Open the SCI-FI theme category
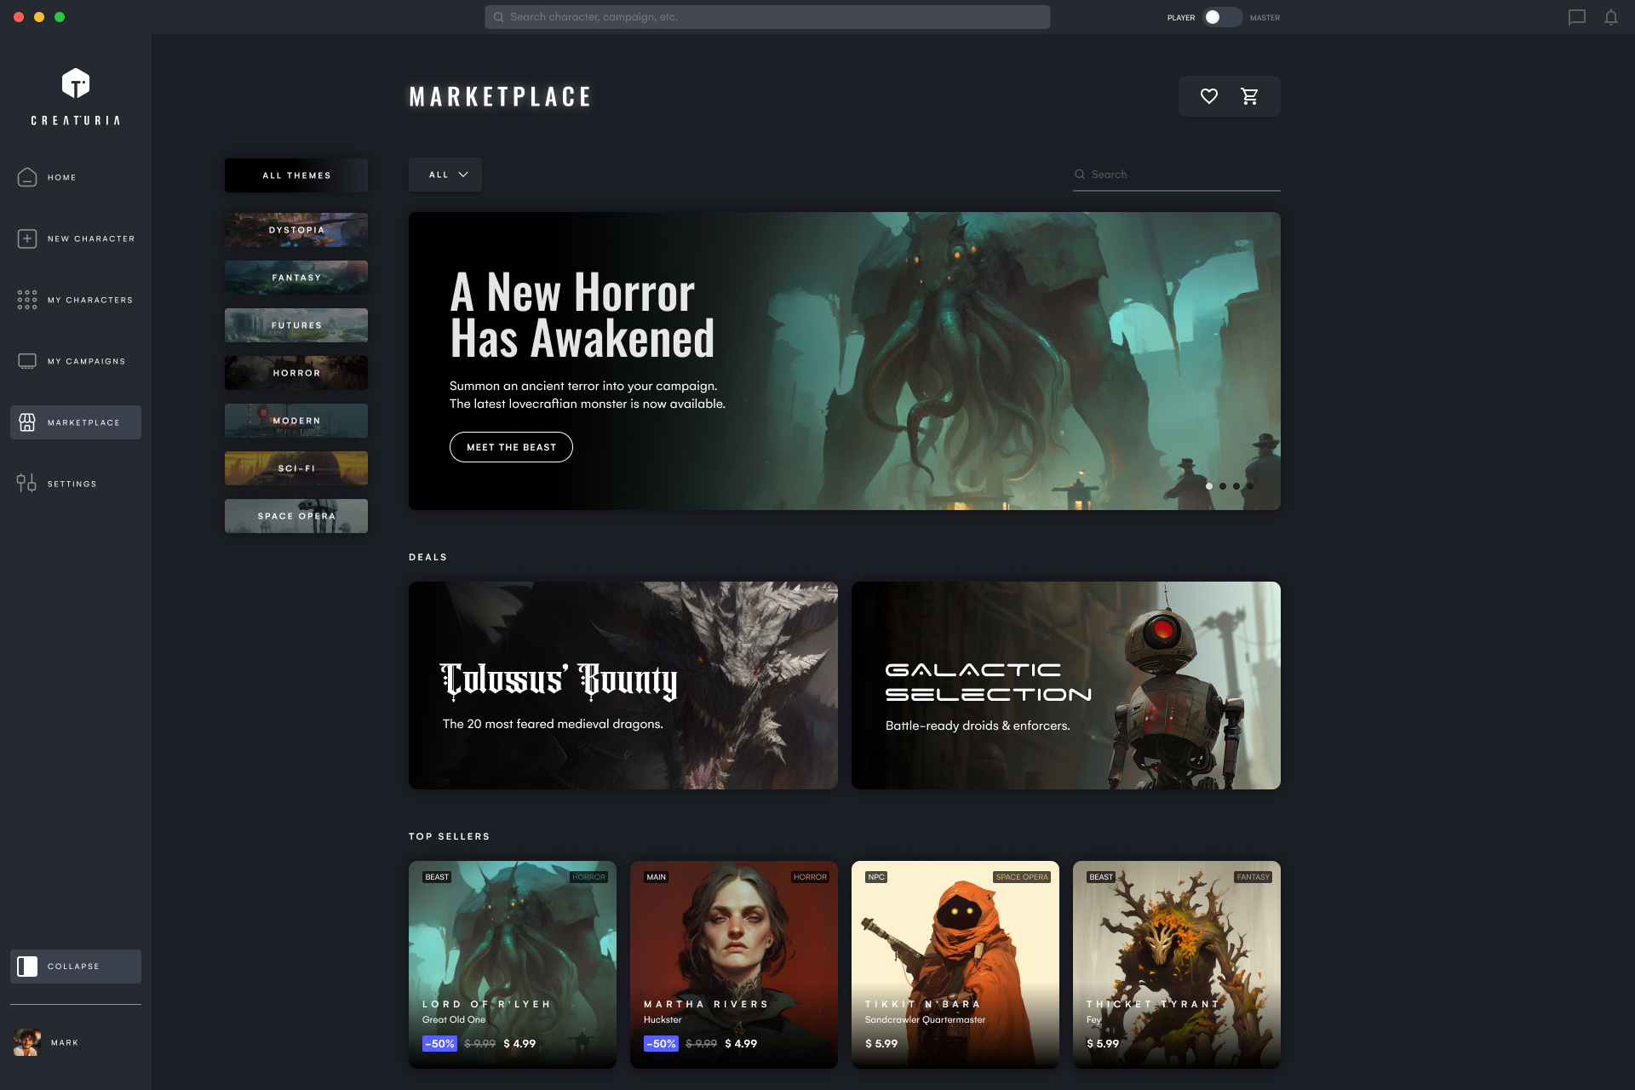This screenshot has width=1635, height=1090. point(295,468)
